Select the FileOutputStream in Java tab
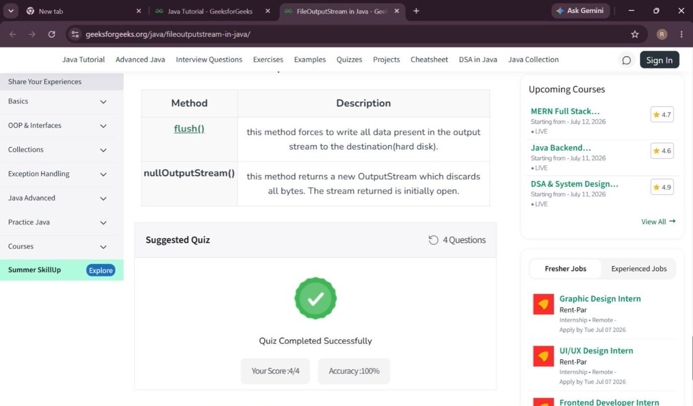The image size is (693, 406). (x=343, y=11)
